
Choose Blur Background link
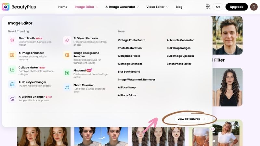pos(129,72)
